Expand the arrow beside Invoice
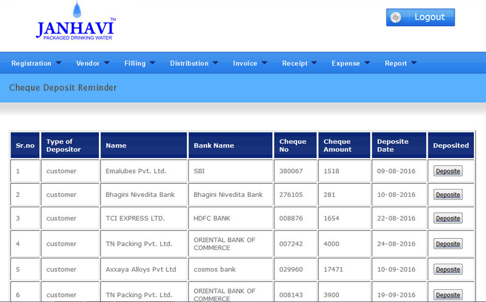This screenshot has width=486, height=302. (264, 63)
